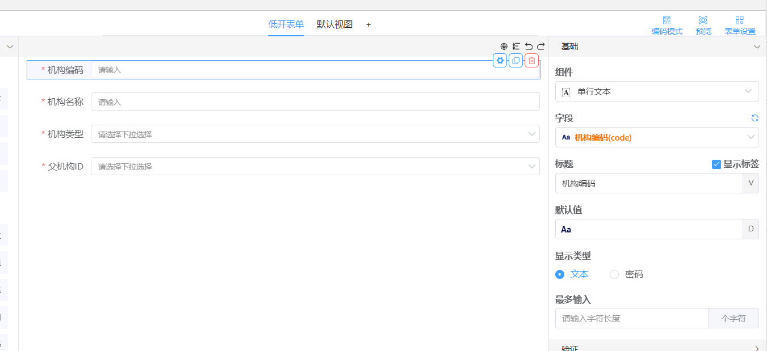767x351 pixels.
Task: Open settings gear for selected field
Action: click(500, 61)
